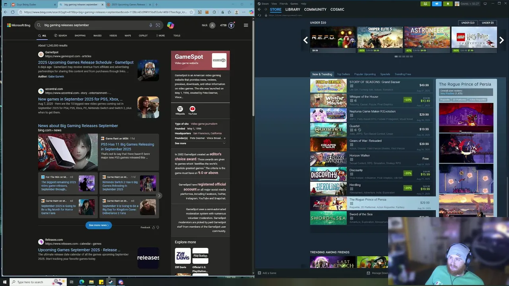This screenshot has width=509, height=286.
Task: Open Steam from the taskbar
Action: [111, 282]
